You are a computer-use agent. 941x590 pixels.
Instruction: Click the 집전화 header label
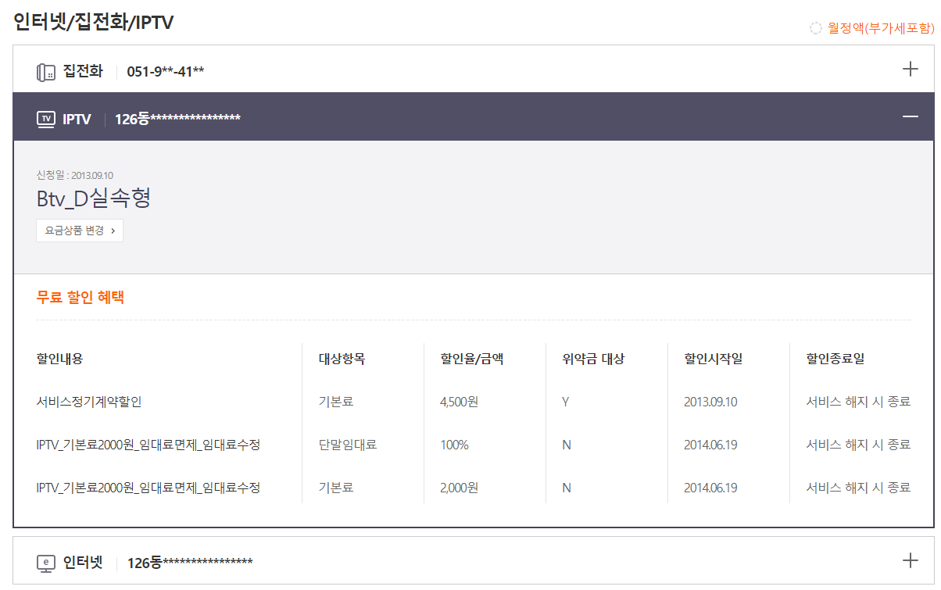click(x=83, y=72)
